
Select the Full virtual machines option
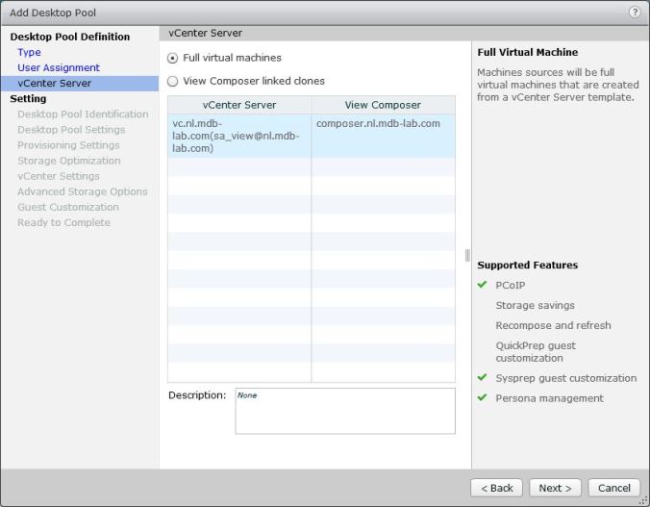click(x=173, y=58)
